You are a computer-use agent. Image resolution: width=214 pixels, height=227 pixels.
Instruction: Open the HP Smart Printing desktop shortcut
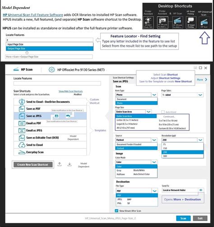pyautogui.click(x=191, y=23)
